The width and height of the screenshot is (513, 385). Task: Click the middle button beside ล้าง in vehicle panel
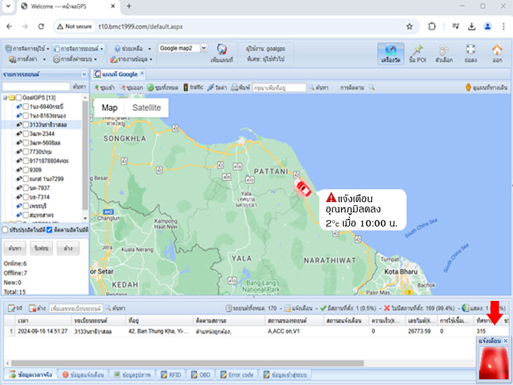coord(41,248)
